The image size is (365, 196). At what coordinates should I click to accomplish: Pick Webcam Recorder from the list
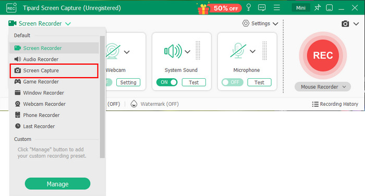point(54,104)
